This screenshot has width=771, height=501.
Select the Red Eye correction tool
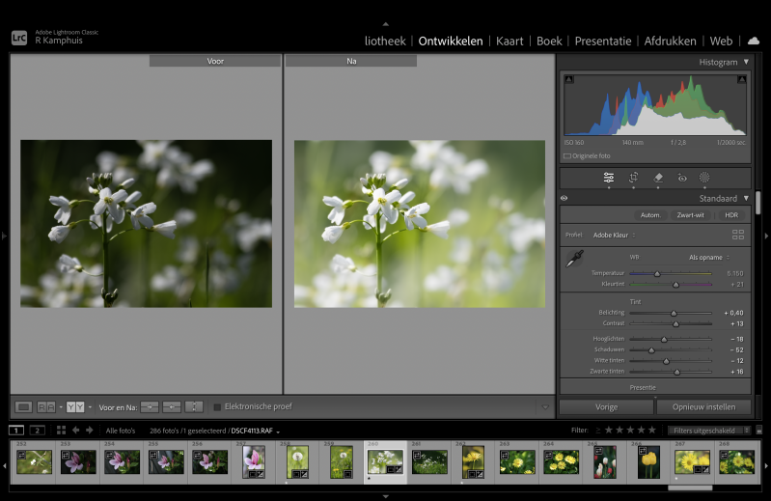(681, 178)
